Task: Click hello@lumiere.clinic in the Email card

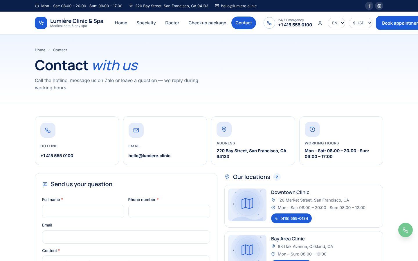Action: coord(149,156)
